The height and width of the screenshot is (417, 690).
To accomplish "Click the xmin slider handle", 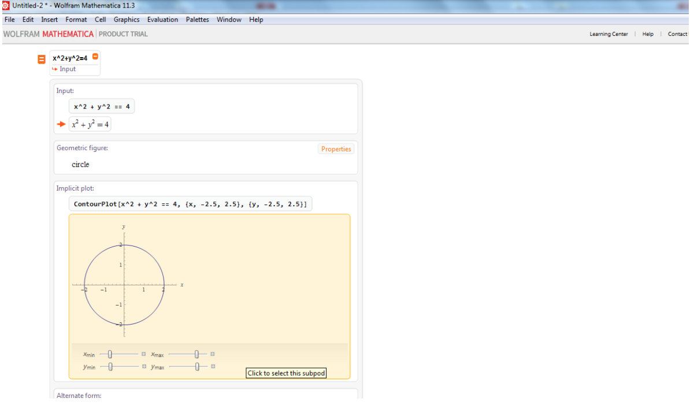I will tap(110, 354).
